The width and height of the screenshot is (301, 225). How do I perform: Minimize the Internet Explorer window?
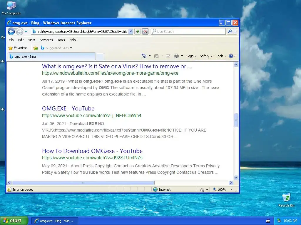pos(222,23)
